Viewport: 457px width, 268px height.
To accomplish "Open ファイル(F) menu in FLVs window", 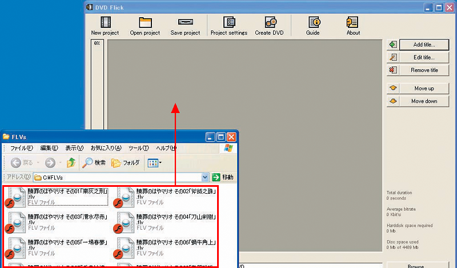I will pyautogui.click(x=22, y=148).
